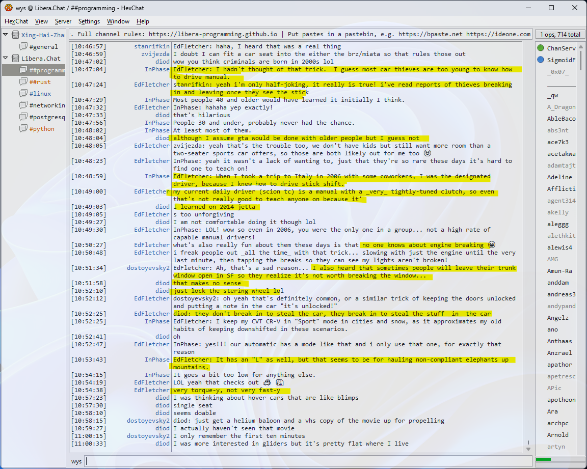Click the #linux channel icon

pyautogui.click(x=23, y=94)
